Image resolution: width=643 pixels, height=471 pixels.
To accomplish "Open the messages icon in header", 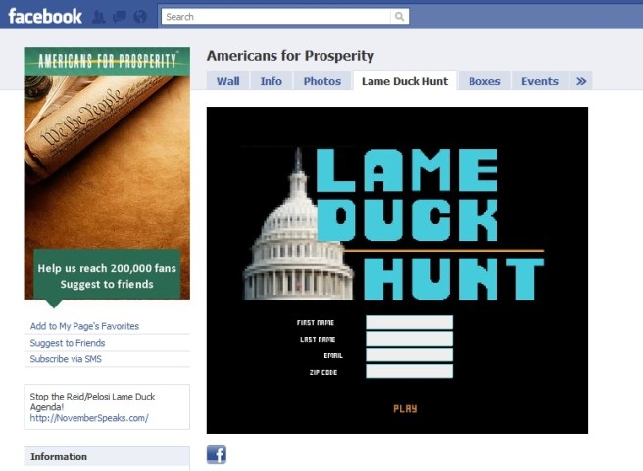I will coord(120,17).
